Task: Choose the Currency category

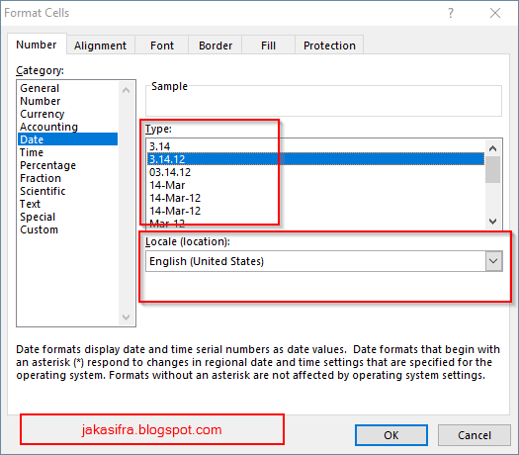Action: [68, 114]
